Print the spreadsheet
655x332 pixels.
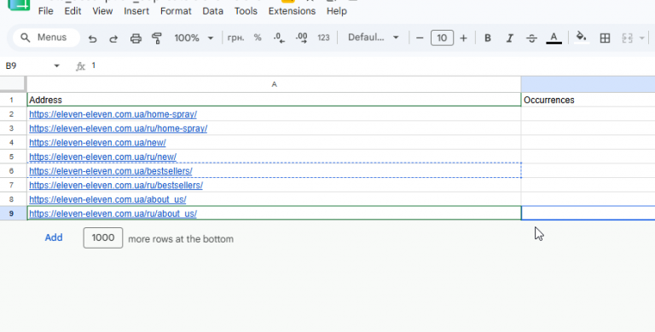136,38
